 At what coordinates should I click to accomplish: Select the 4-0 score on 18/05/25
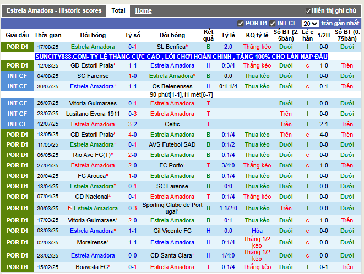(133, 135)
